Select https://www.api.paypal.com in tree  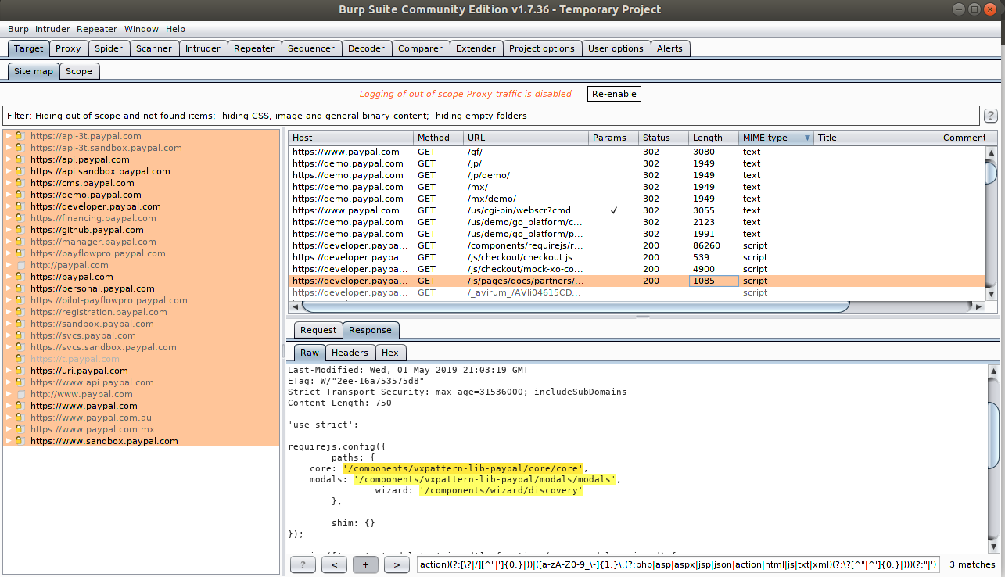tap(92, 382)
